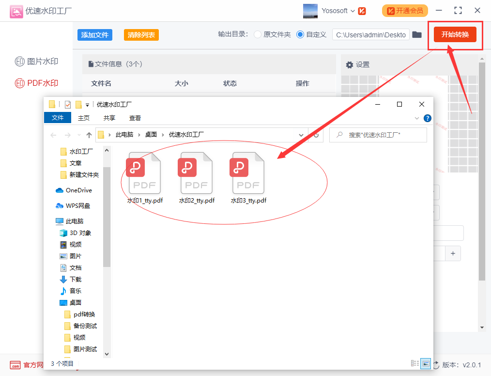The width and height of the screenshot is (491, 376).
Task: Select the 水印3_tty.pdf file
Action: pyautogui.click(x=248, y=178)
